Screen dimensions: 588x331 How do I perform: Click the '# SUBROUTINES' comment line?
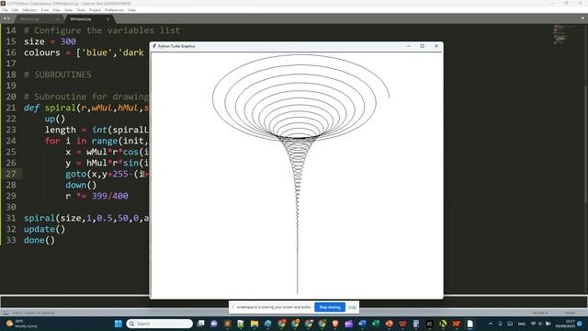click(x=58, y=74)
